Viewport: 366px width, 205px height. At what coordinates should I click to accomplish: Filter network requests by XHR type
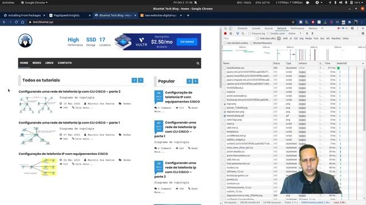(x=285, y=38)
